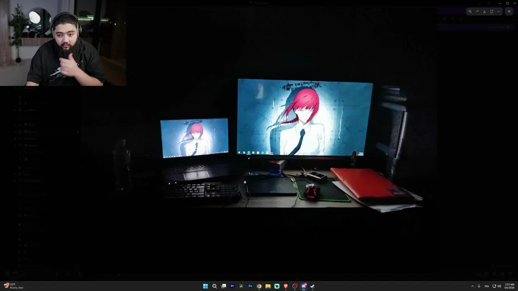518x291 pixels.
Task: Open the Brave browser taskbar icon
Action: pos(286,286)
